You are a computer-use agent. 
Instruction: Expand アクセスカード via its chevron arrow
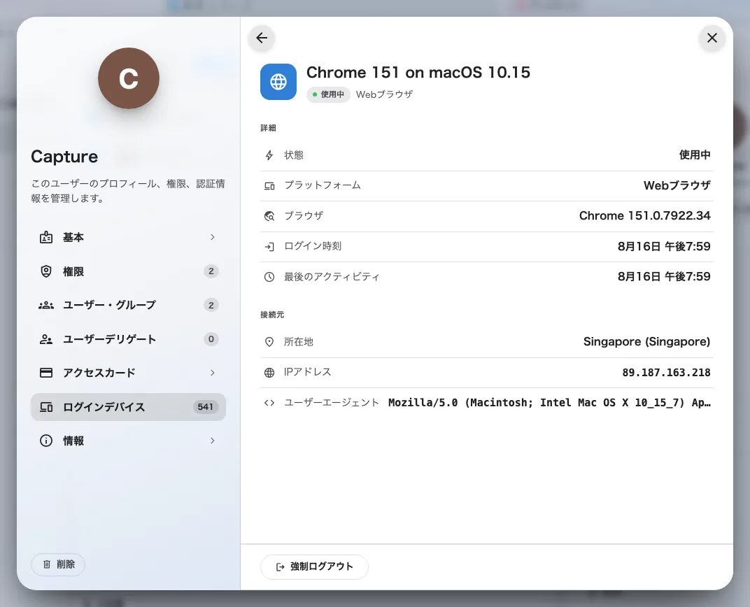pyautogui.click(x=213, y=373)
